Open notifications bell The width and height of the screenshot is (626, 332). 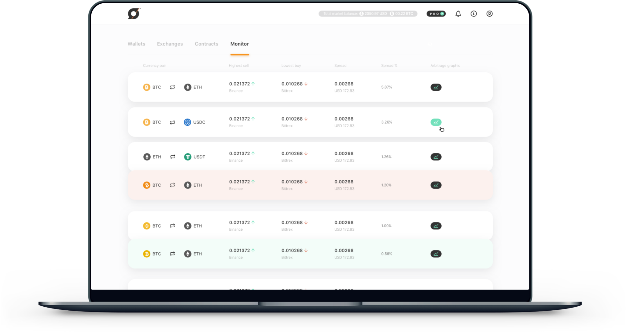coord(458,14)
